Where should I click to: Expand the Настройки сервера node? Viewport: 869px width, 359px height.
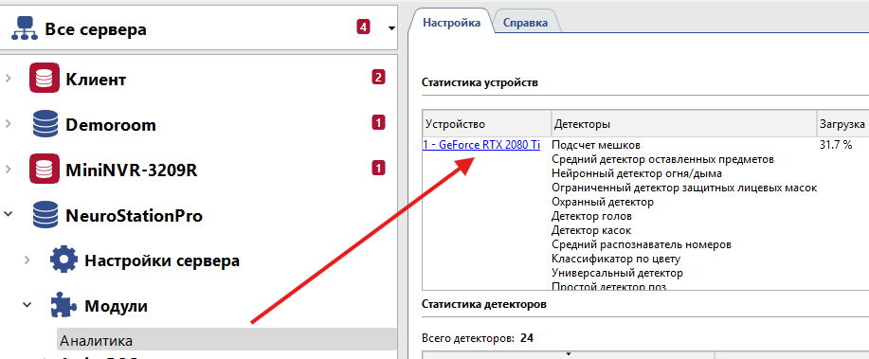27,260
